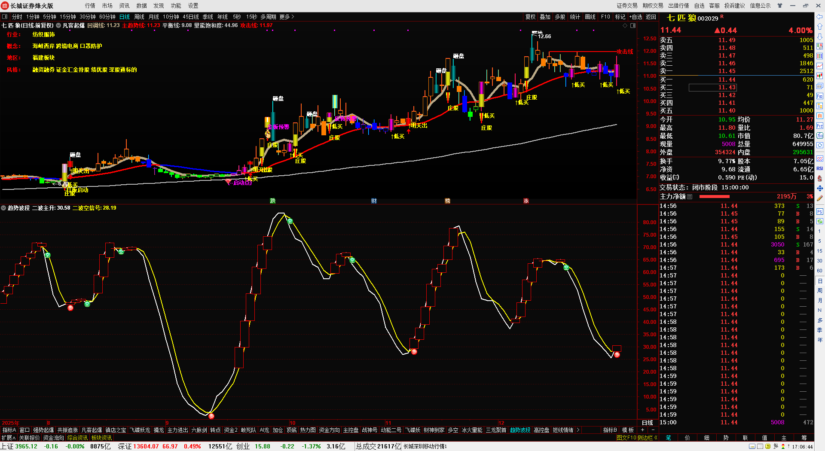Click the 七匹狼 stock name header
The height and width of the screenshot is (451, 825).
point(681,18)
